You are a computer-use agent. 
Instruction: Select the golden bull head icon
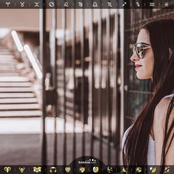22,169
